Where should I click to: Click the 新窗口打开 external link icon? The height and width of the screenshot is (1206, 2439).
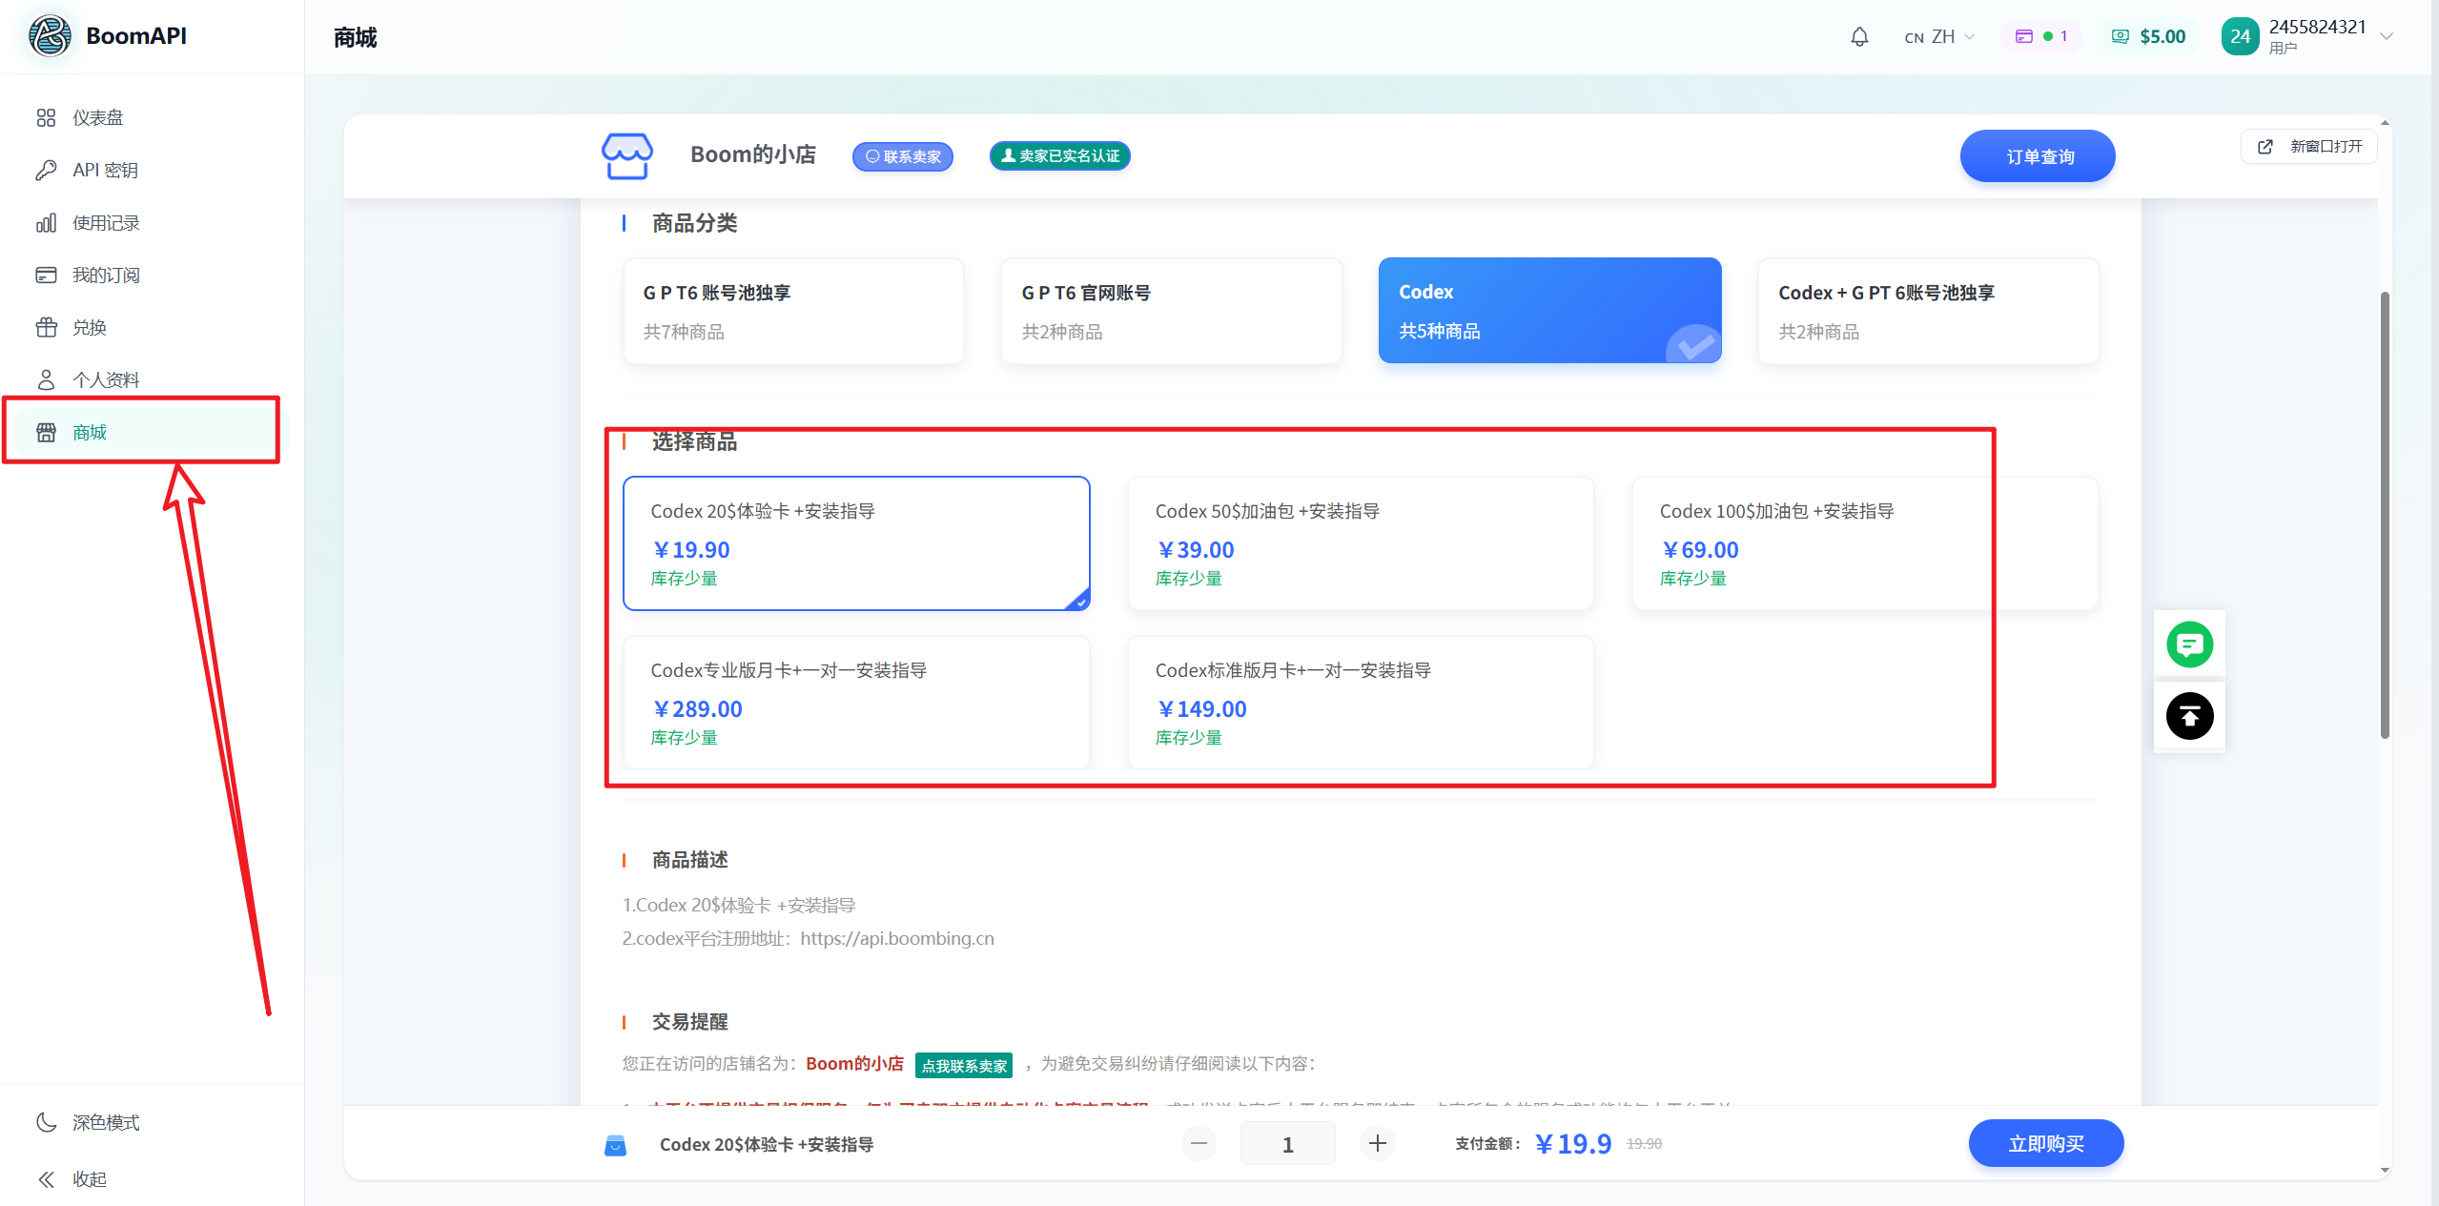coord(2265,146)
